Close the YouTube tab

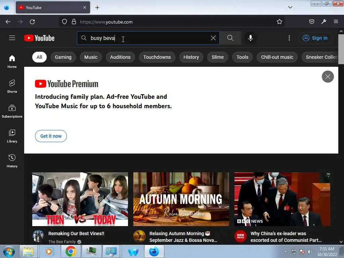[85, 7]
